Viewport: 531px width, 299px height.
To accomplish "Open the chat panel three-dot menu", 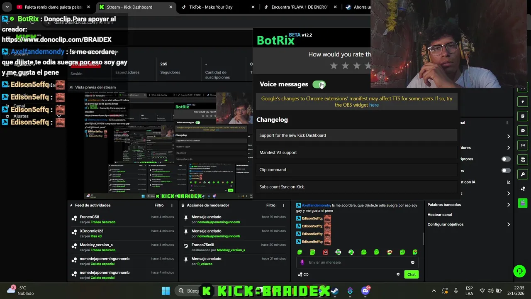I will pyautogui.click(x=507, y=123).
